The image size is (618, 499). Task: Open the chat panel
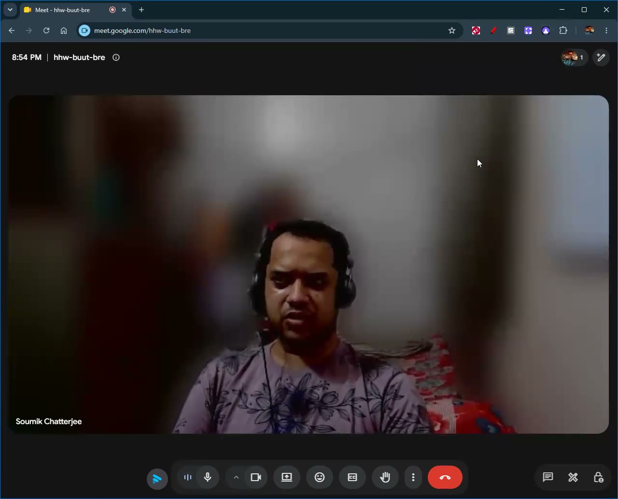tap(548, 477)
